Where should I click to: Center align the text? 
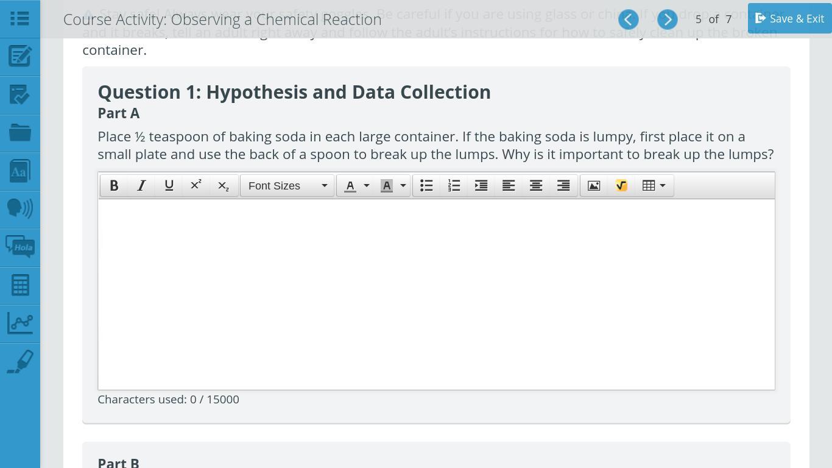(x=536, y=186)
